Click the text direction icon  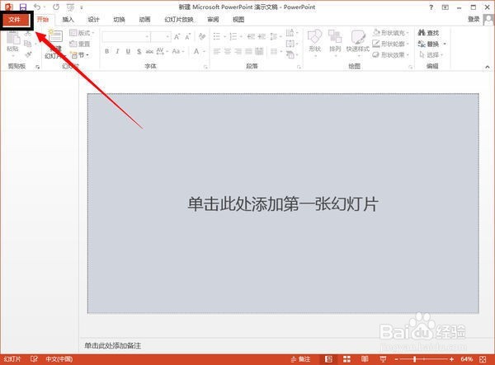tap(291, 32)
